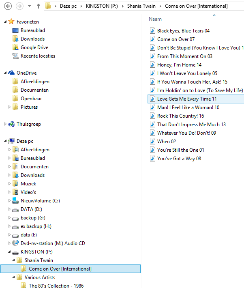Select 'I'm Holdin' on to Love' file
244x288 pixels.
[200, 90]
